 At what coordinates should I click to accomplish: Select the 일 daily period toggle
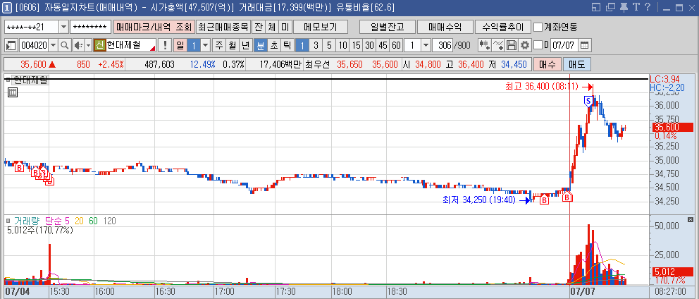point(180,45)
